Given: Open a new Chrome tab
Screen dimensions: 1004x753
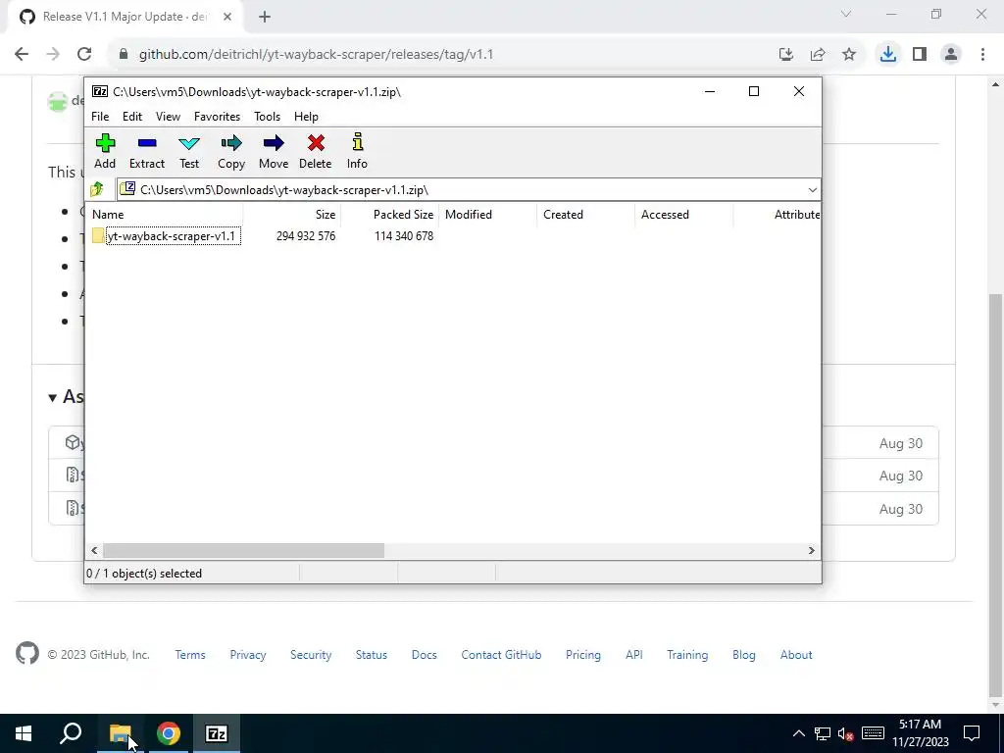Looking at the screenshot, I should click(x=265, y=17).
